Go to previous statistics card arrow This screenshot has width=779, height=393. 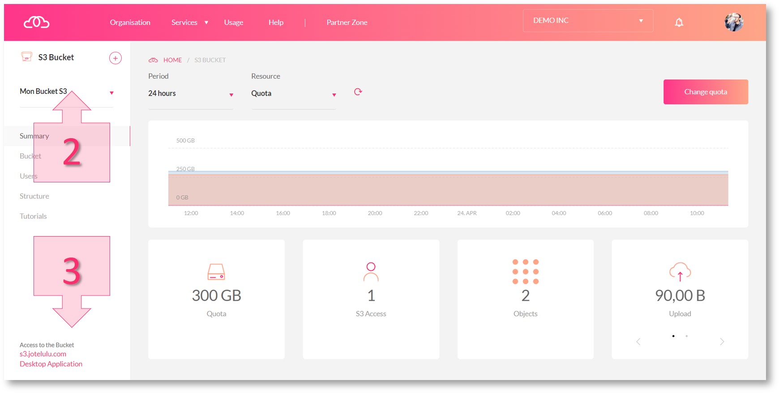pos(638,342)
